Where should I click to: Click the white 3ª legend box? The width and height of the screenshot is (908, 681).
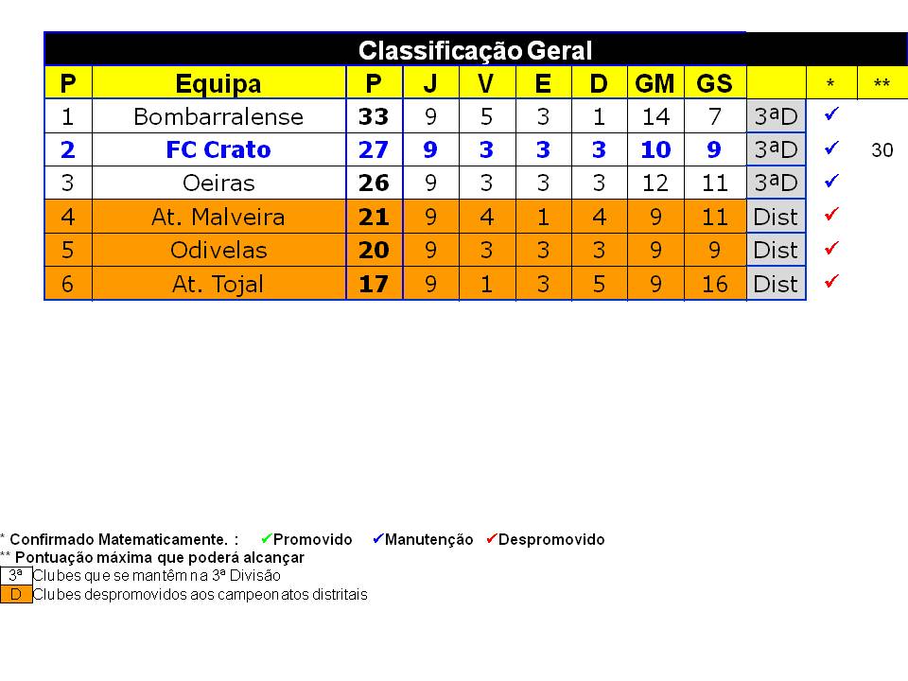tap(16, 576)
